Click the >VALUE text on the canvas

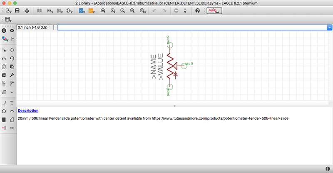161,67
